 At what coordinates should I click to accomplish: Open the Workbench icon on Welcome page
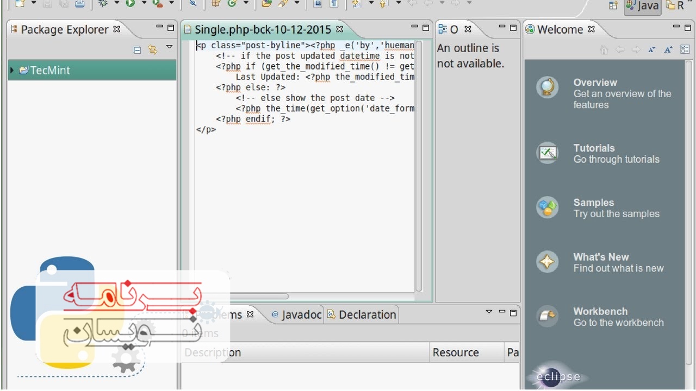547,317
